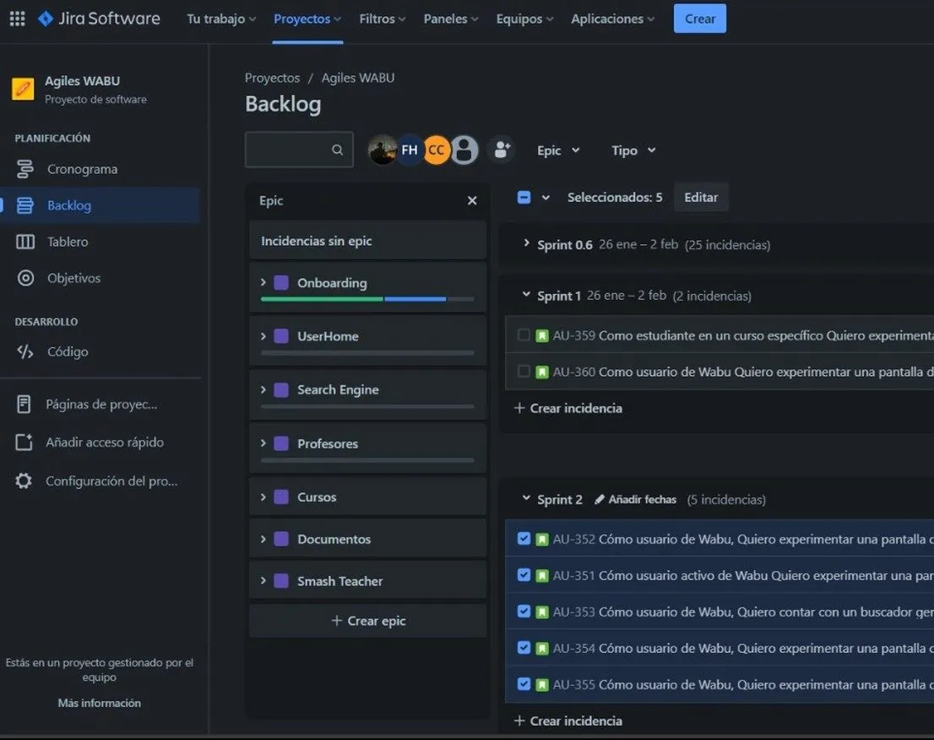Screen dimensions: 934x740
Task: Close the Epic panel with X
Action: [472, 201]
